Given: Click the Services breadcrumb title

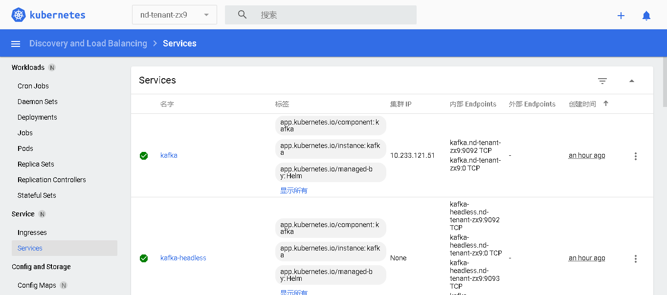Looking at the screenshot, I should coord(179,43).
